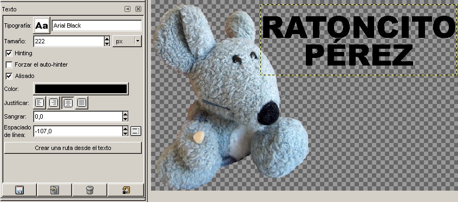Open the px unit dropdown
Screen dimensions: 458x202
tap(127, 41)
